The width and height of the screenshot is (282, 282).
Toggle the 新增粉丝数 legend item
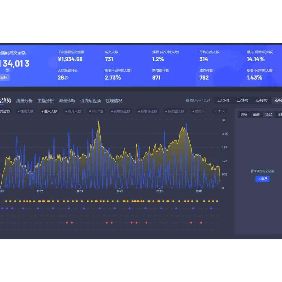tap(120, 111)
